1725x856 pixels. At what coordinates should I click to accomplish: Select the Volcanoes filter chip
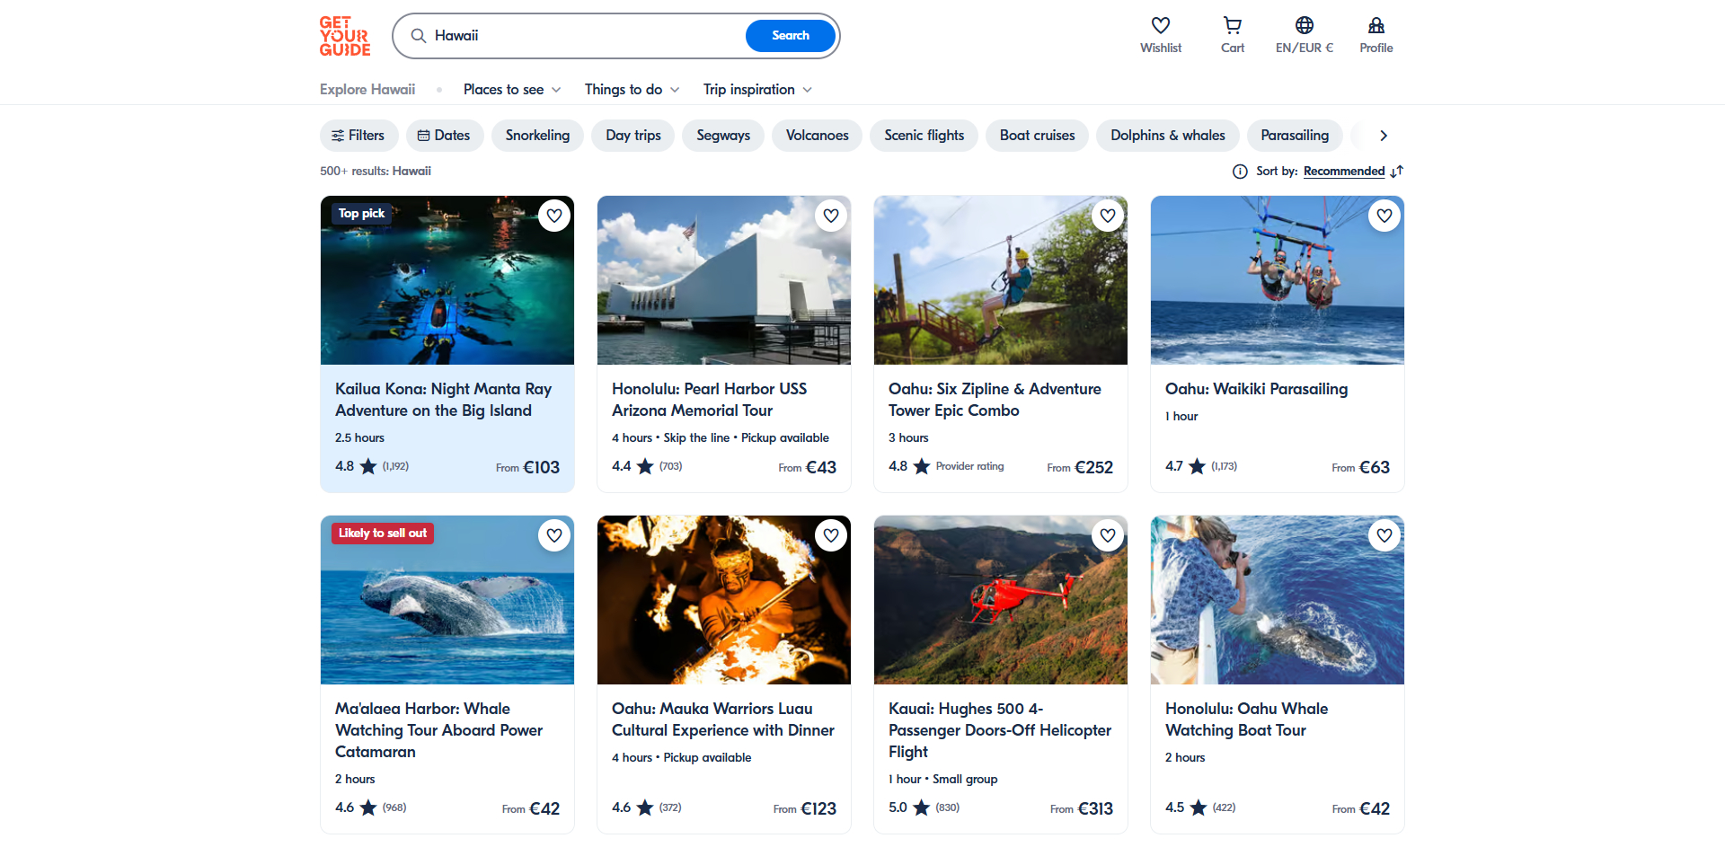[x=817, y=136]
